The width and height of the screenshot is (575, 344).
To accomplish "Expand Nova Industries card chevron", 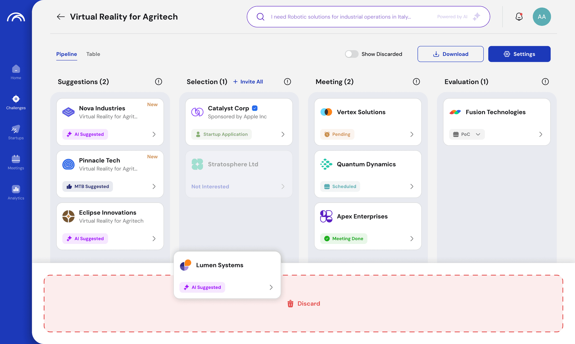I will coord(154,134).
